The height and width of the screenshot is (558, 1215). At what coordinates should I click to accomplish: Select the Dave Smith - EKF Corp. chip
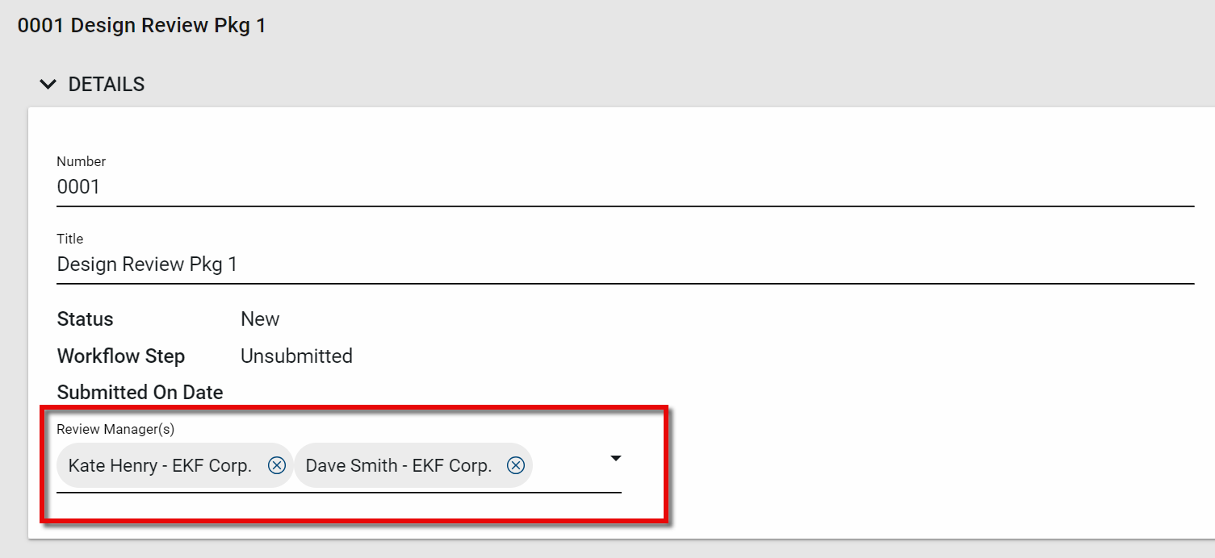click(x=399, y=465)
